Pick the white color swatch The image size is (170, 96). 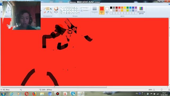pos(111,10)
